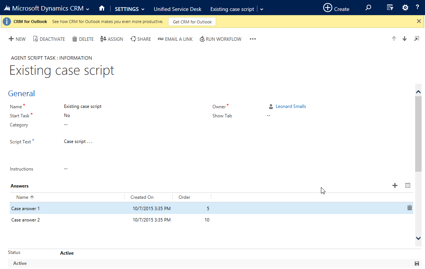The width and height of the screenshot is (425, 269).
Task: Click the help question mark icon
Action: [x=417, y=8]
